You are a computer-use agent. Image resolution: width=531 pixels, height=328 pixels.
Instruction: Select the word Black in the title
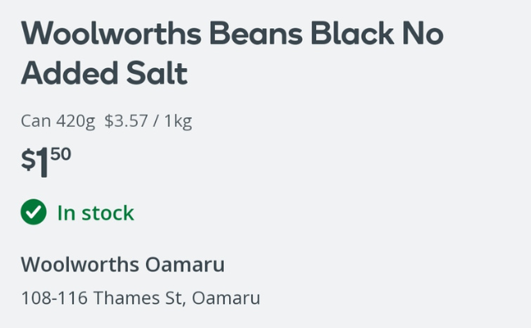coord(352,33)
